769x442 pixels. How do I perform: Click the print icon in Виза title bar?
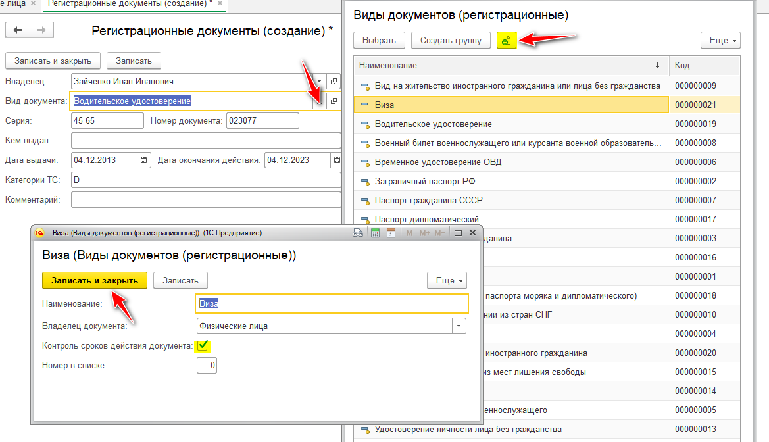359,233
